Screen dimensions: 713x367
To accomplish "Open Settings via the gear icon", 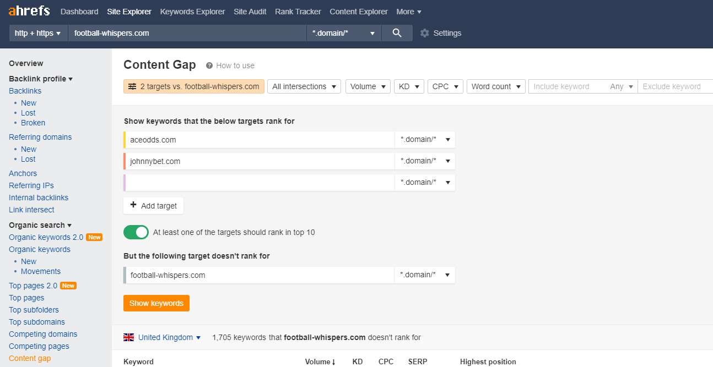I will 424,33.
